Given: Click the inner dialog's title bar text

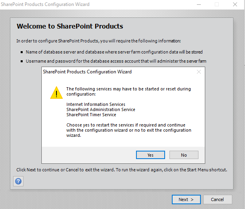Looking at the screenshot, I should click(87, 72).
